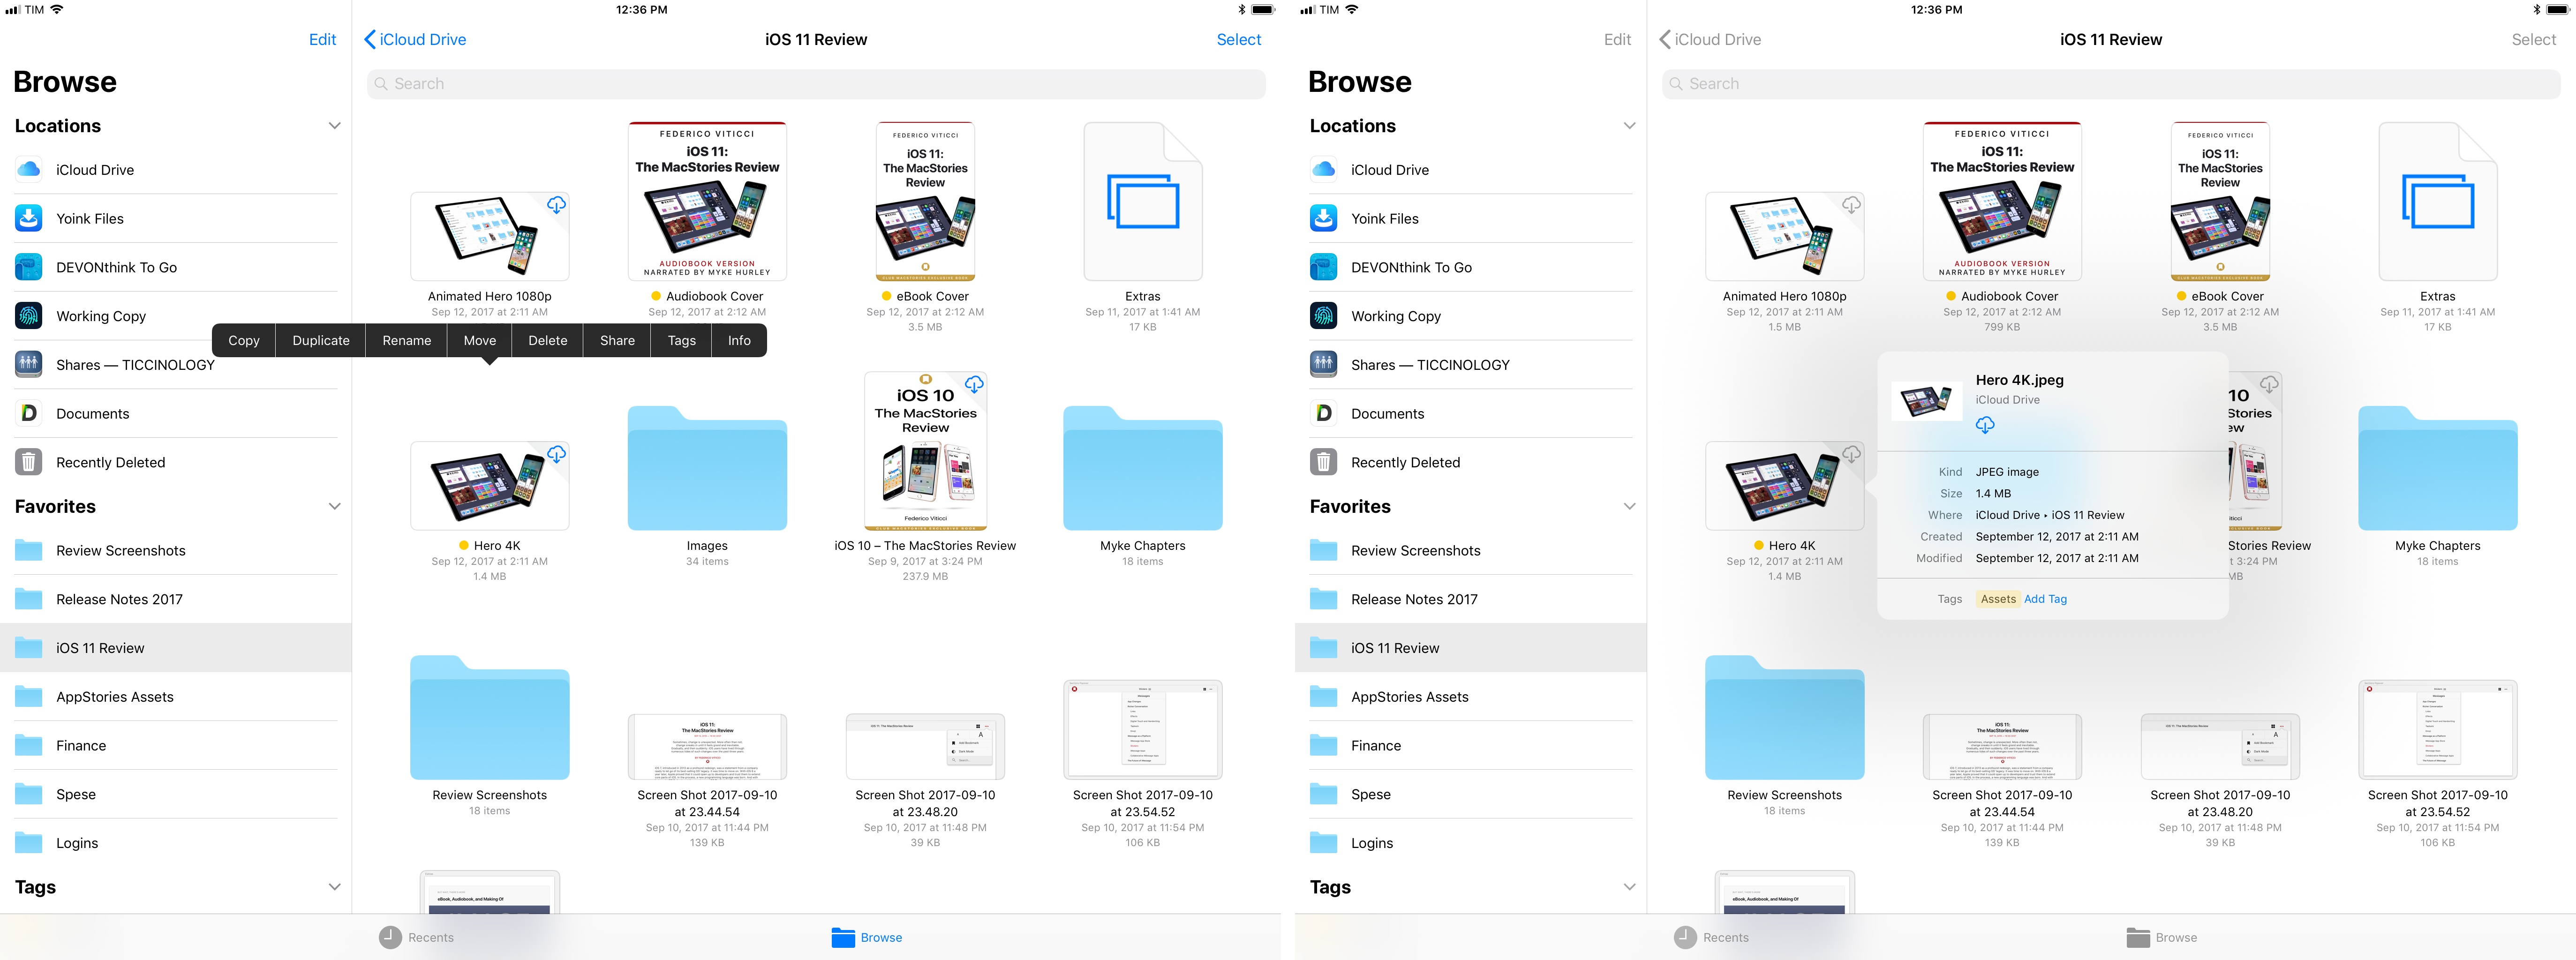
Task: Tap Add Tag in info popover
Action: tap(2045, 599)
